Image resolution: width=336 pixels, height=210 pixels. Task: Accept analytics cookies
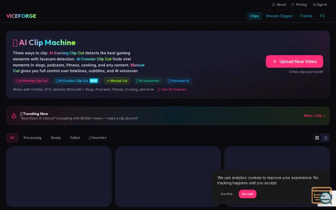coord(247,194)
